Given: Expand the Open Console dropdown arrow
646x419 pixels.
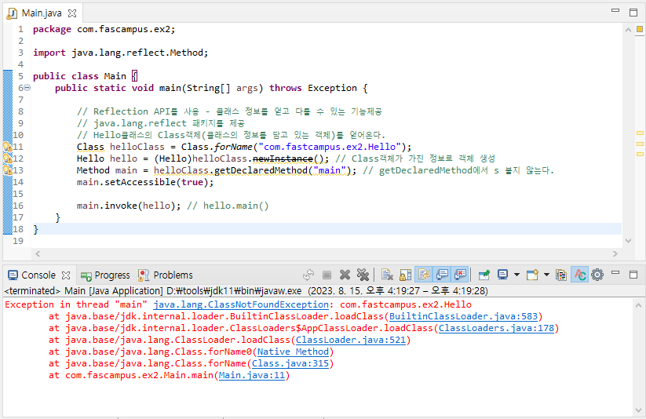Looking at the screenshot, I should (547, 275).
